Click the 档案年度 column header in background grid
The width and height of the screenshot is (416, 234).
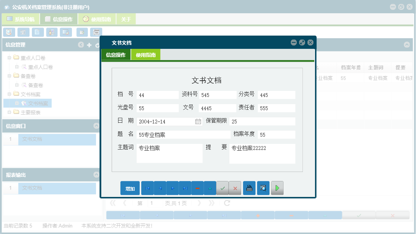(x=351, y=68)
